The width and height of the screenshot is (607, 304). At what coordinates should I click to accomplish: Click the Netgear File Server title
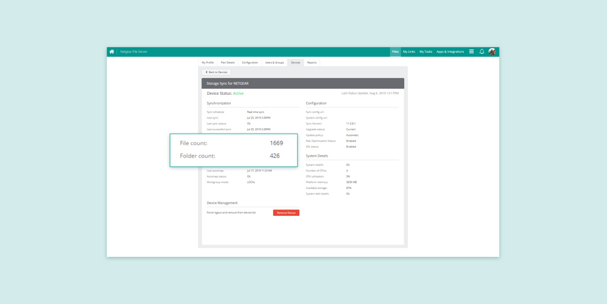(134, 52)
